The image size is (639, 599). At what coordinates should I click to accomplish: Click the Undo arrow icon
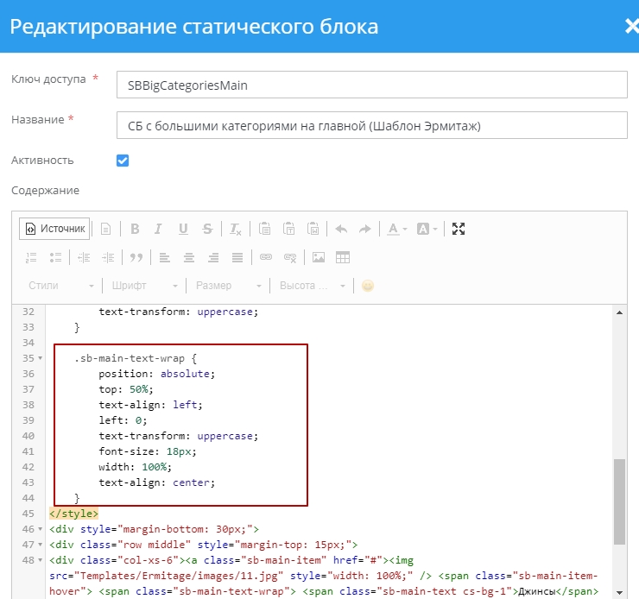(341, 229)
